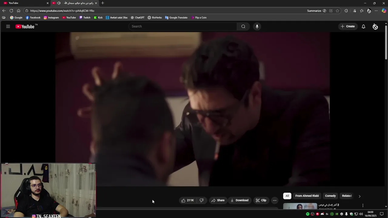Open the YouTube guide hamburger menu

[8, 26]
